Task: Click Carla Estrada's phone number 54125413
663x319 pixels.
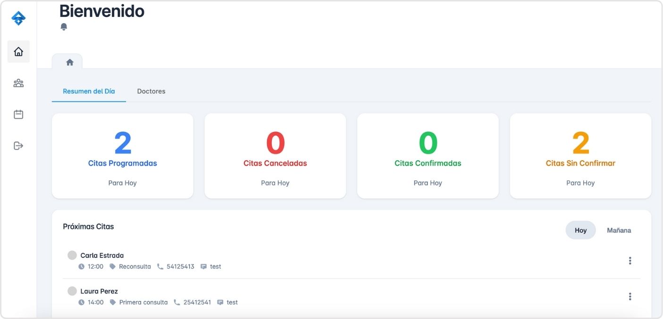Action: 180,267
